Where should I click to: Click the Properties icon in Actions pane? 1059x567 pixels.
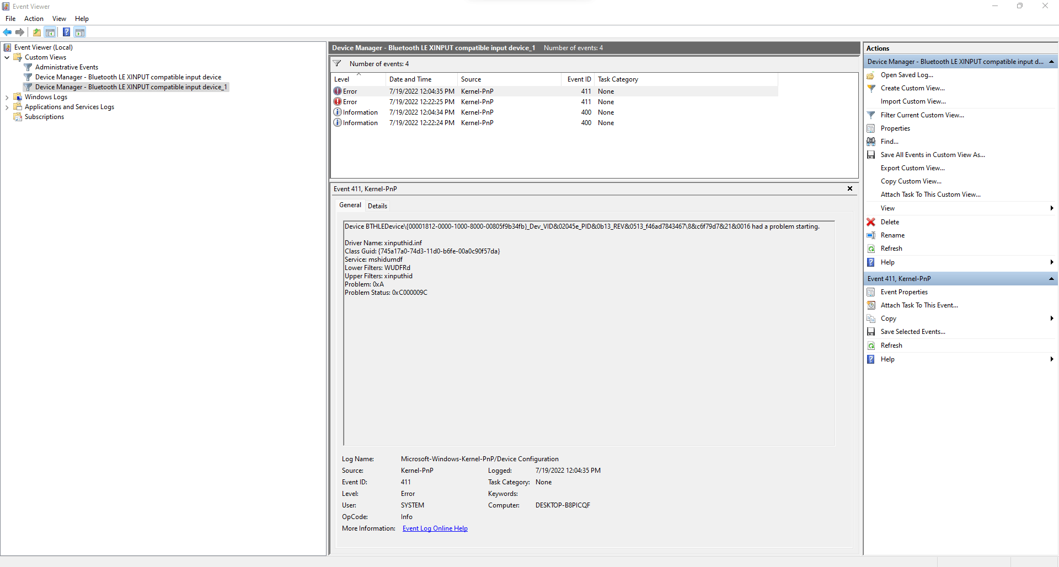(x=871, y=128)
